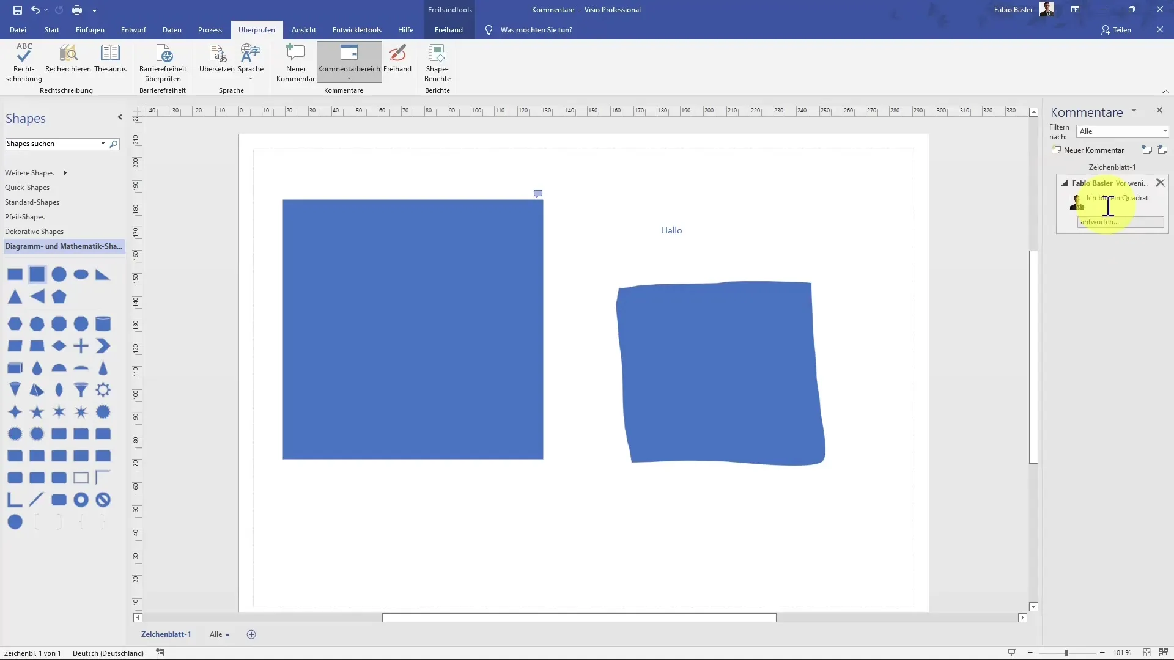This screenshot has height=660, width=1174.
Task: Select the five-point star shape
Action: 37,412
